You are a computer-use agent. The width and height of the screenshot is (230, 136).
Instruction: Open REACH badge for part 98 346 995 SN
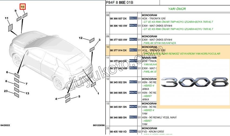(x=133, y=93)
